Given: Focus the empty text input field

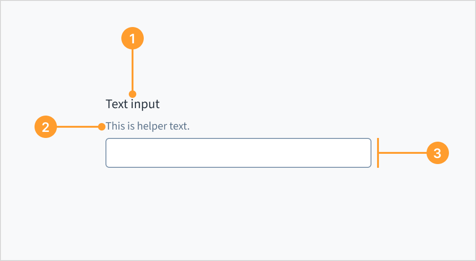Looking at the screenshot, I should 238,153.
